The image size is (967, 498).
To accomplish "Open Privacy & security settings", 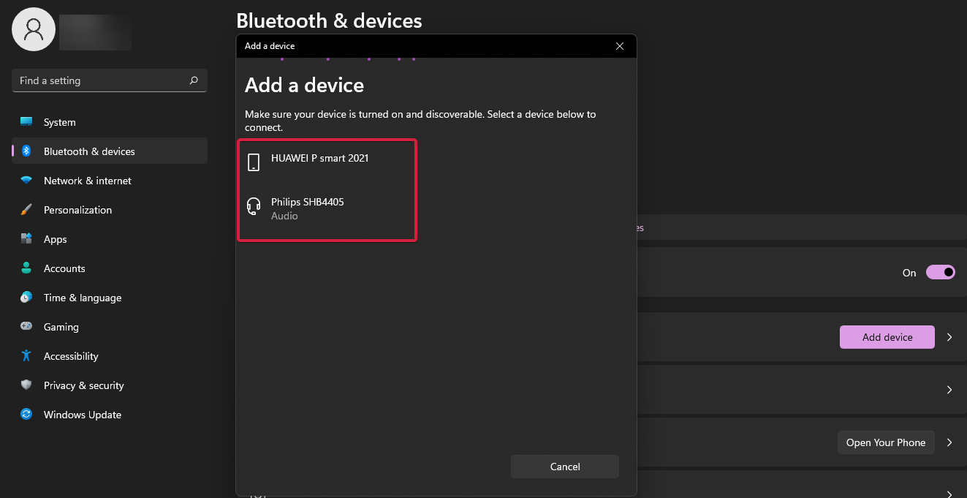I will (110, 385).
